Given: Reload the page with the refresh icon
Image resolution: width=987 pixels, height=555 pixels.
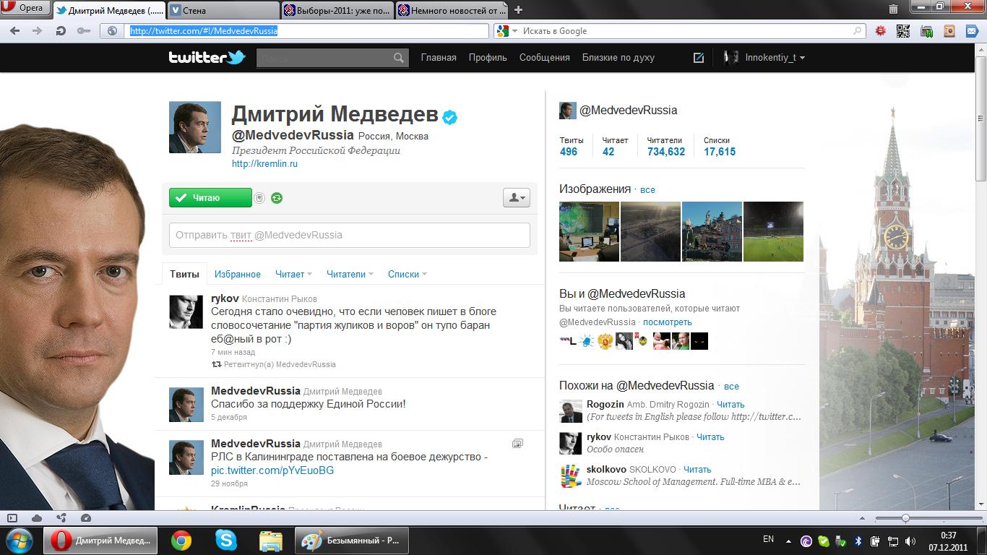Looking at the screenshot, I should click(61, 31).
